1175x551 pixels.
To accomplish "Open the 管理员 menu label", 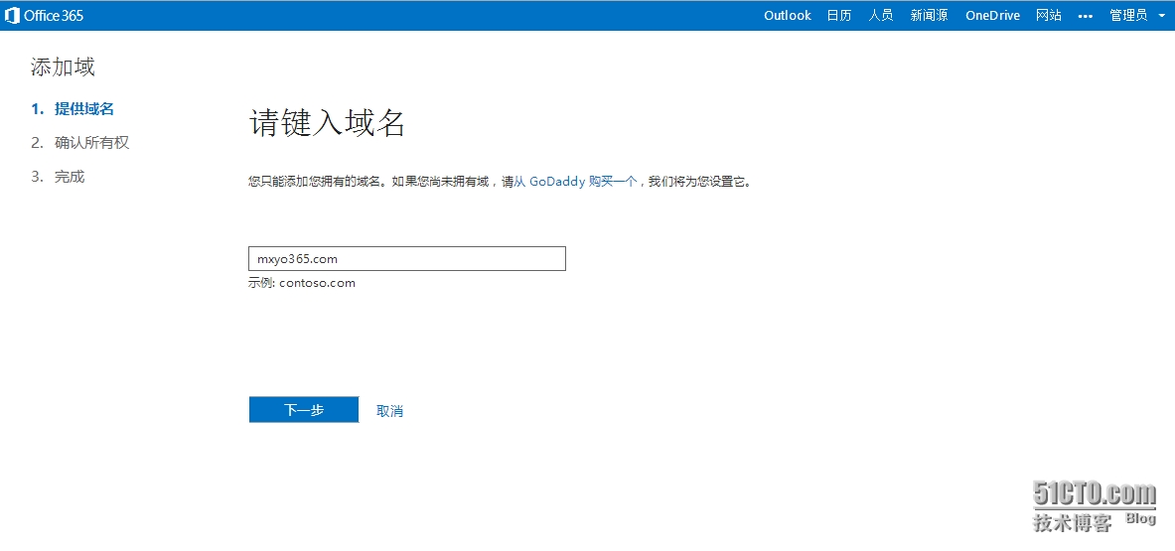I will 1128,16.
